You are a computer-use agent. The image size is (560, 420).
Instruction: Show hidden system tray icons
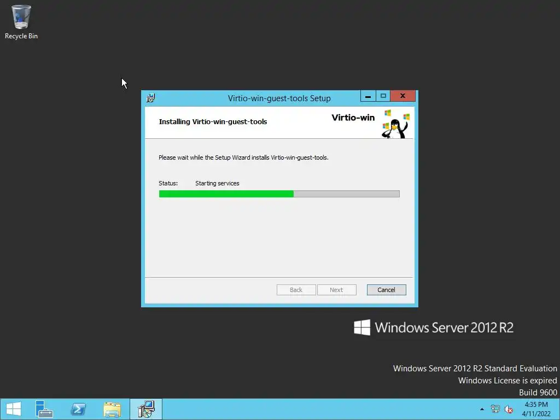pos(482,409)
